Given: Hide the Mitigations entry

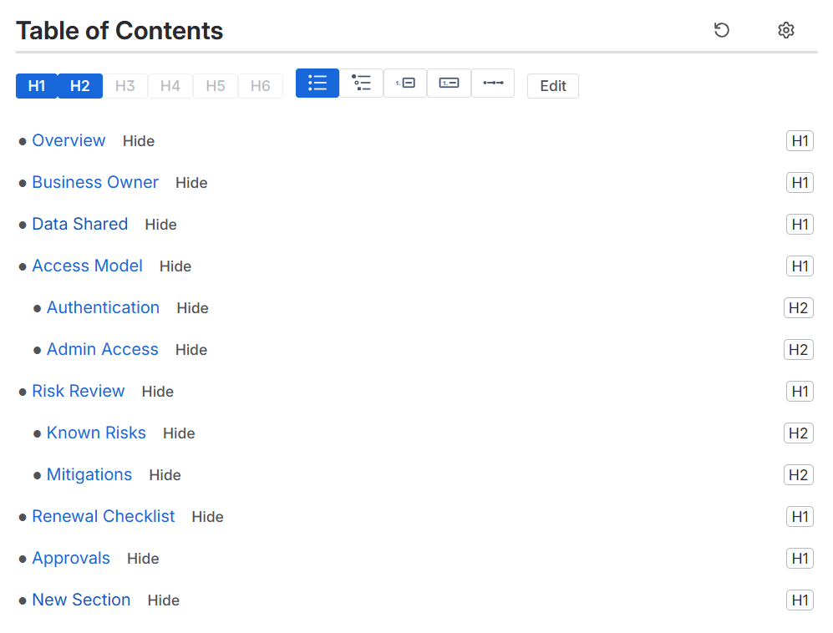Looking at the screenshot, I should click(x=165, y=474).
